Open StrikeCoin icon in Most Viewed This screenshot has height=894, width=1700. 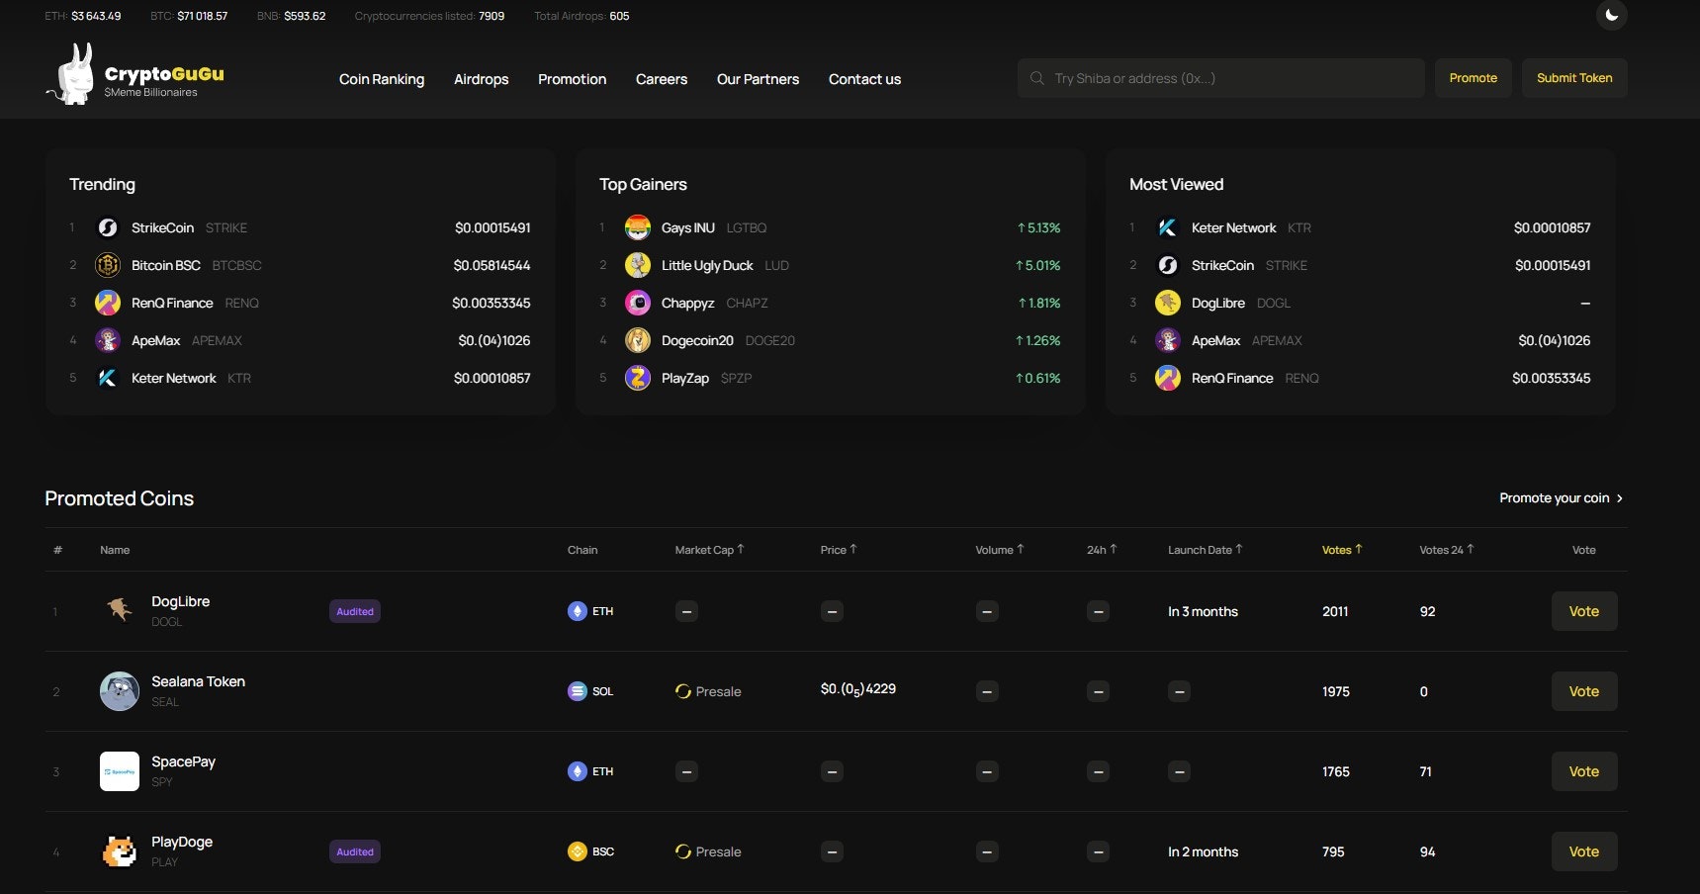pyautogui.click(x=1168, y=265)
